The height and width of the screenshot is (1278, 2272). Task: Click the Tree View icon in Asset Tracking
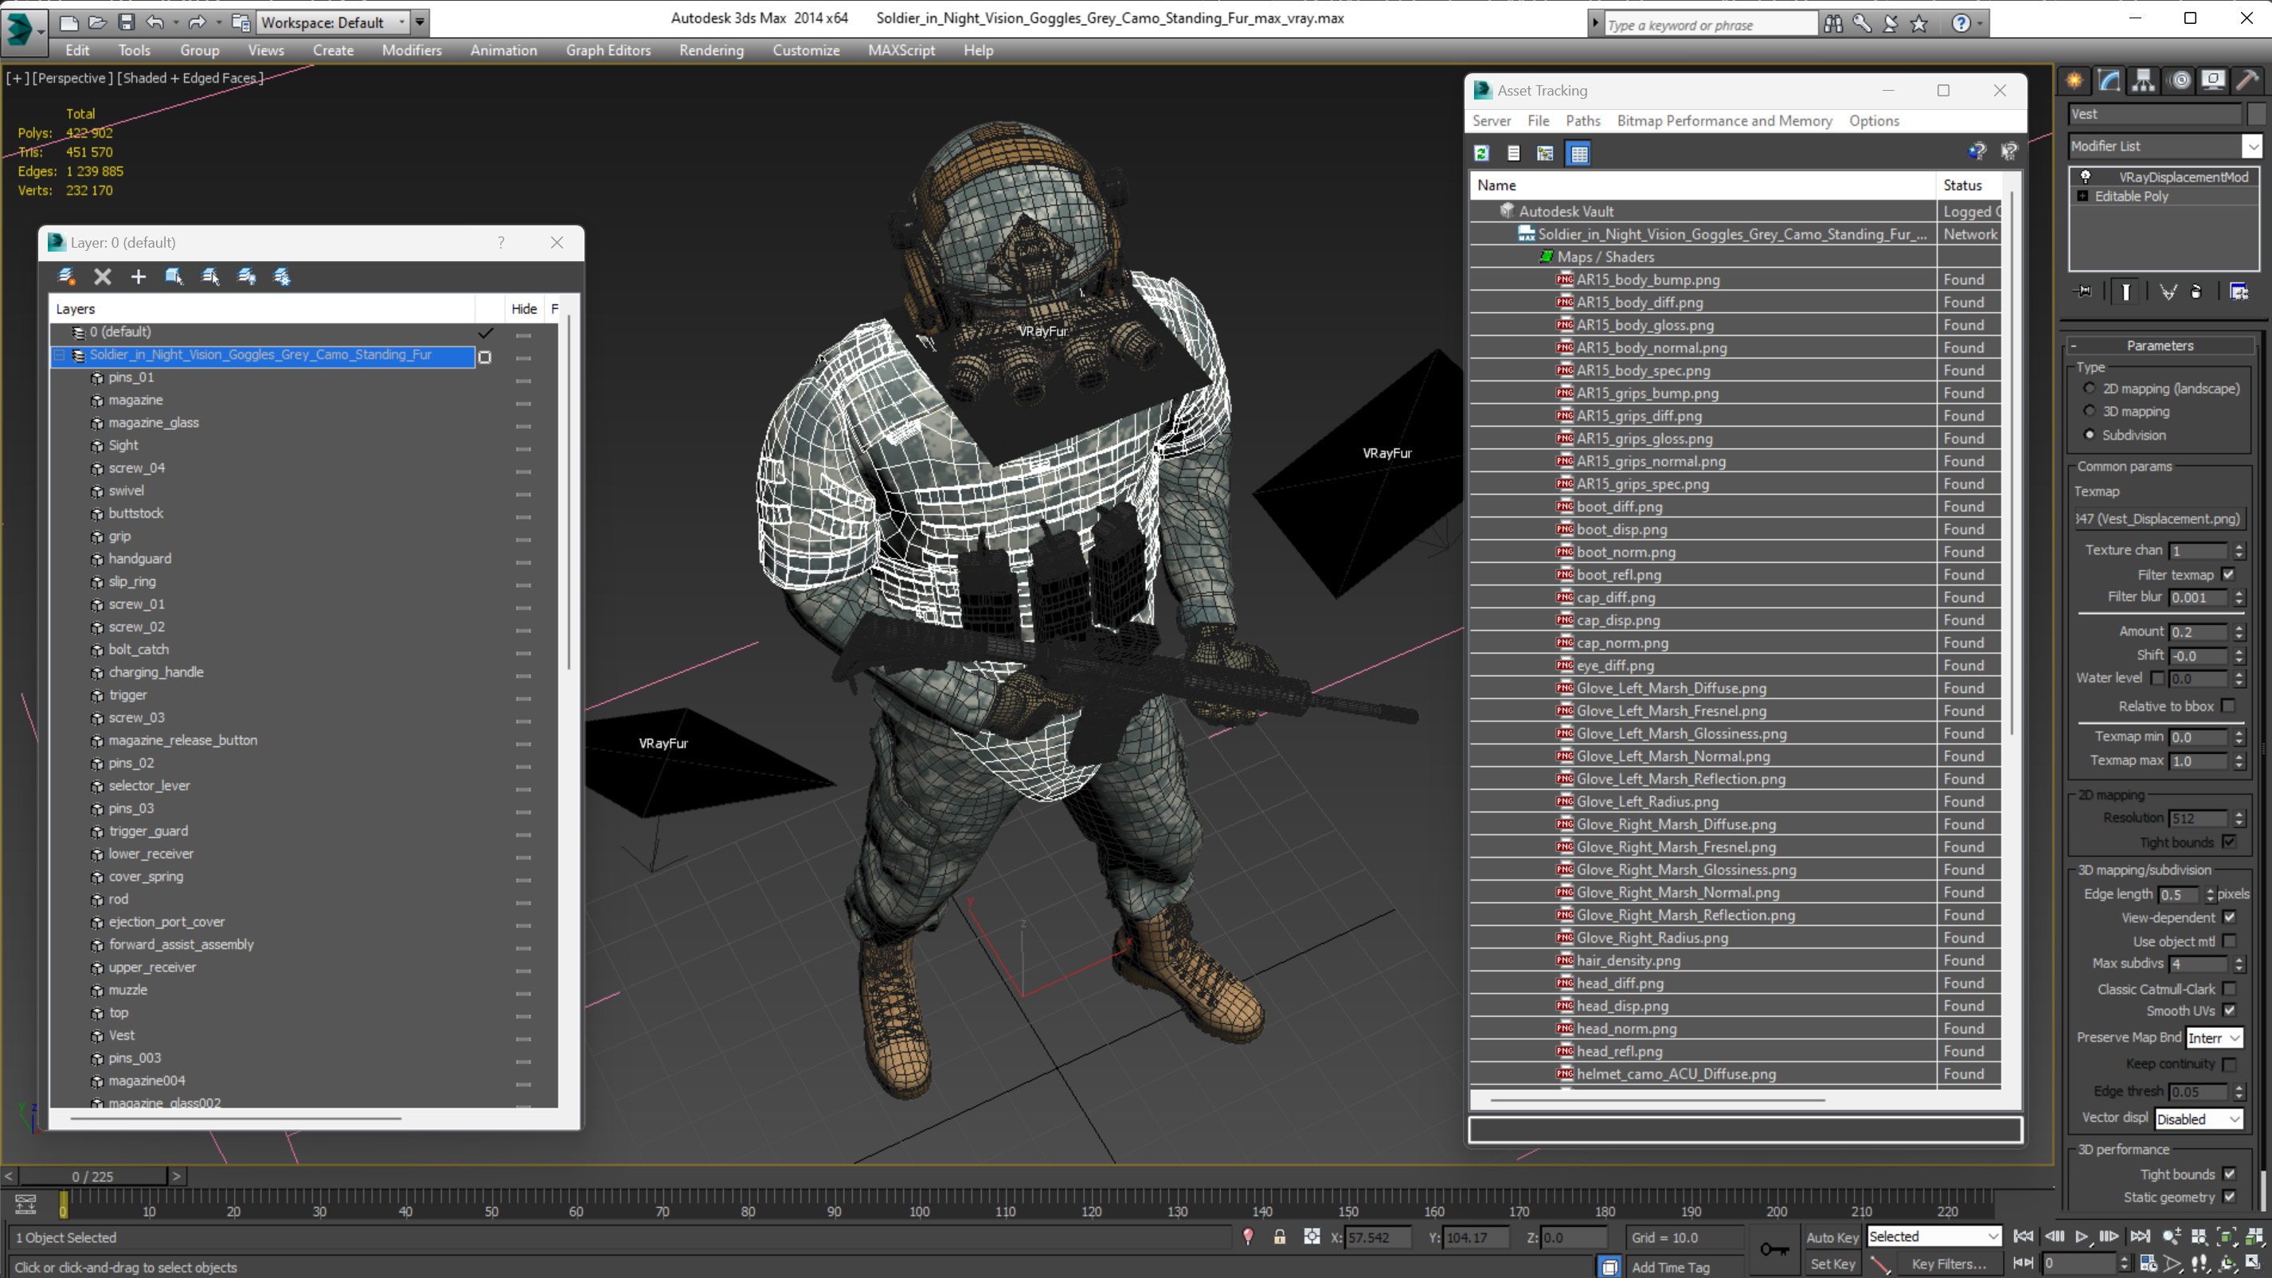pos(1545,154)
